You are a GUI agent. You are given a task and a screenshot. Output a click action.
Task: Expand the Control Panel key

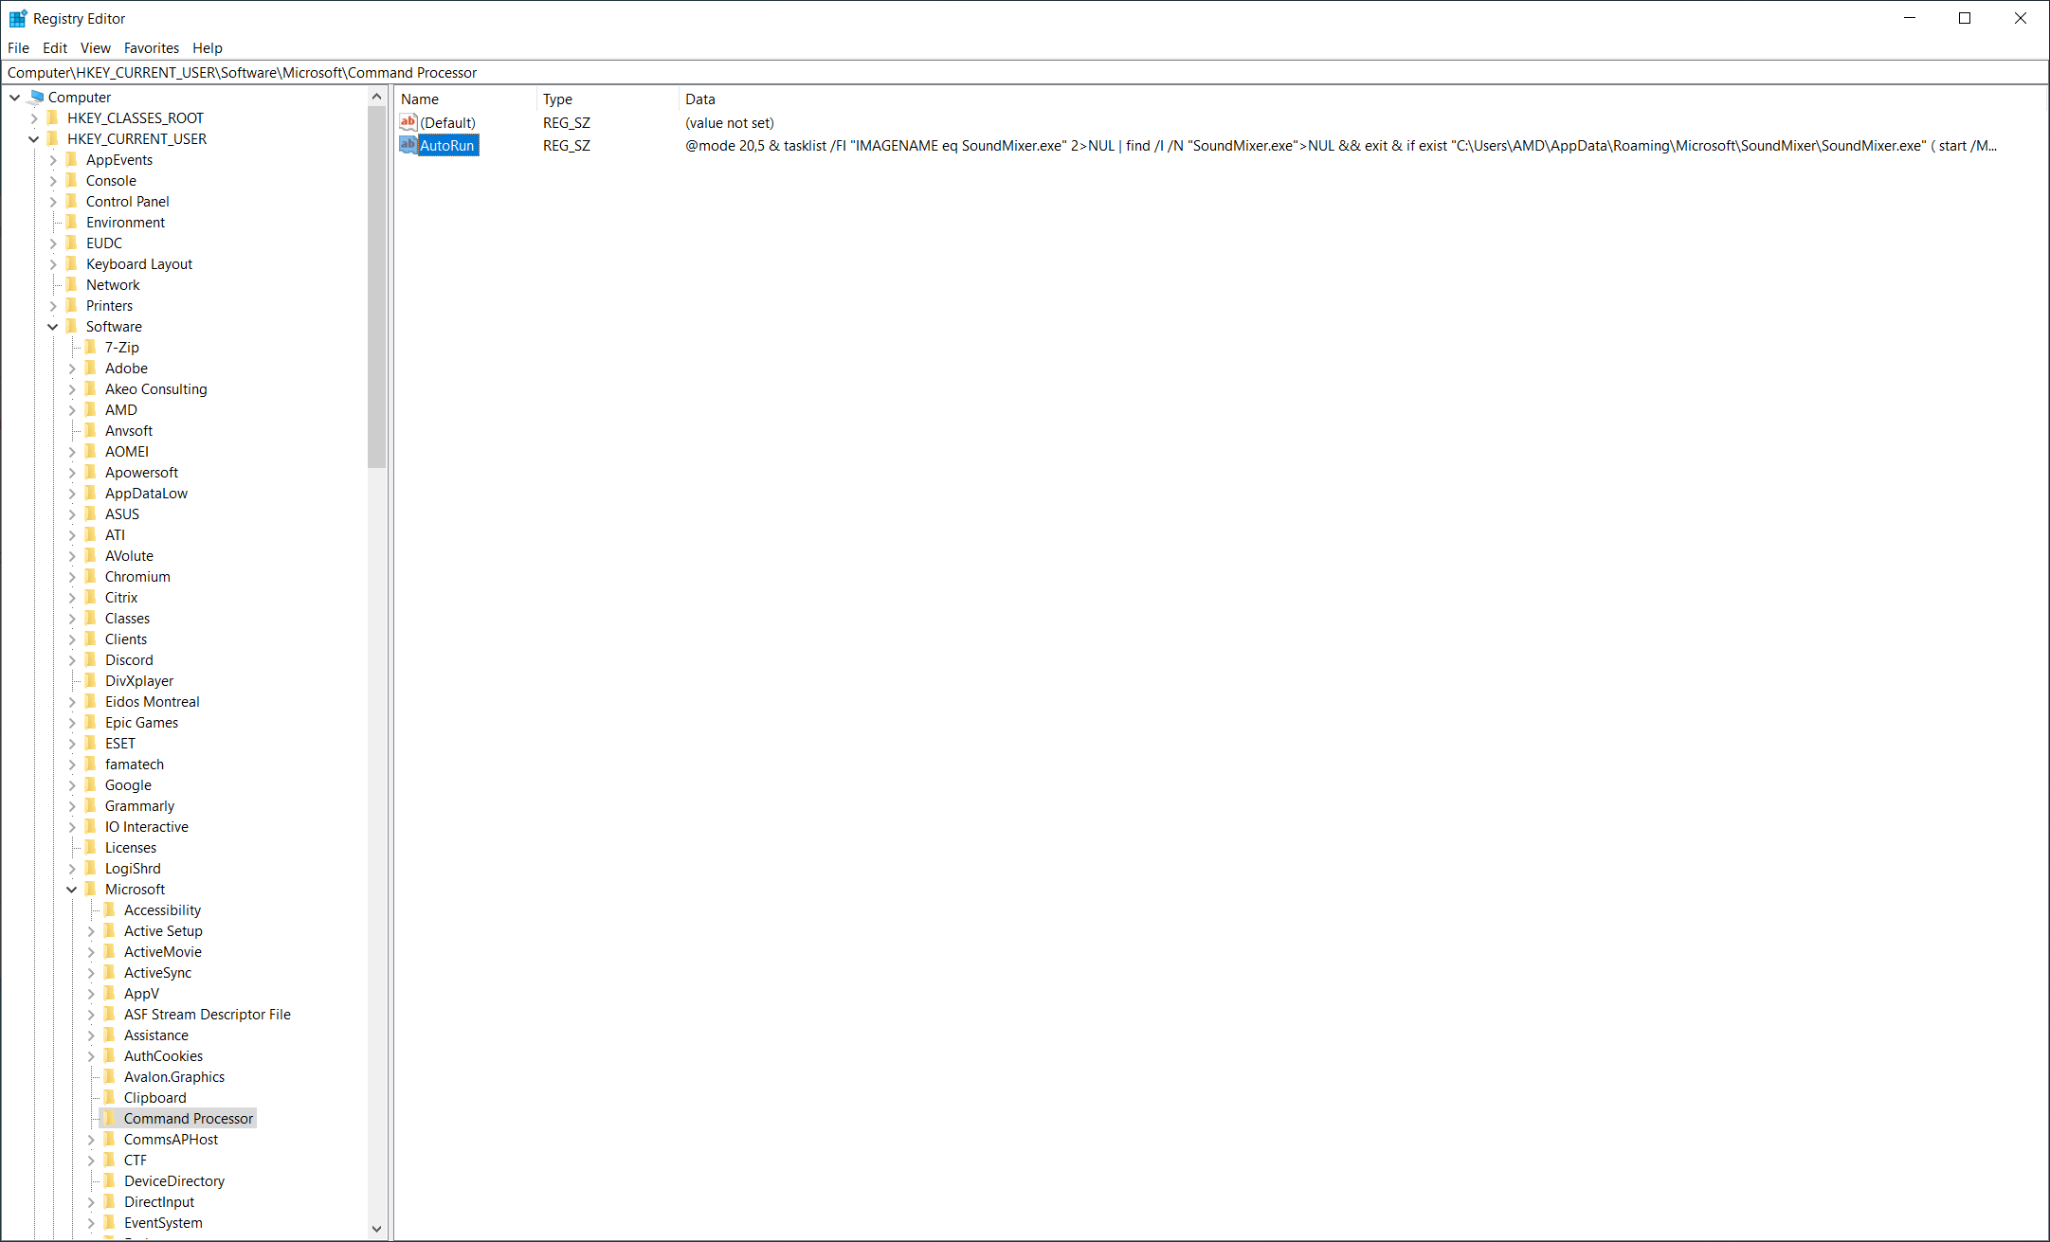click(53, 201)
